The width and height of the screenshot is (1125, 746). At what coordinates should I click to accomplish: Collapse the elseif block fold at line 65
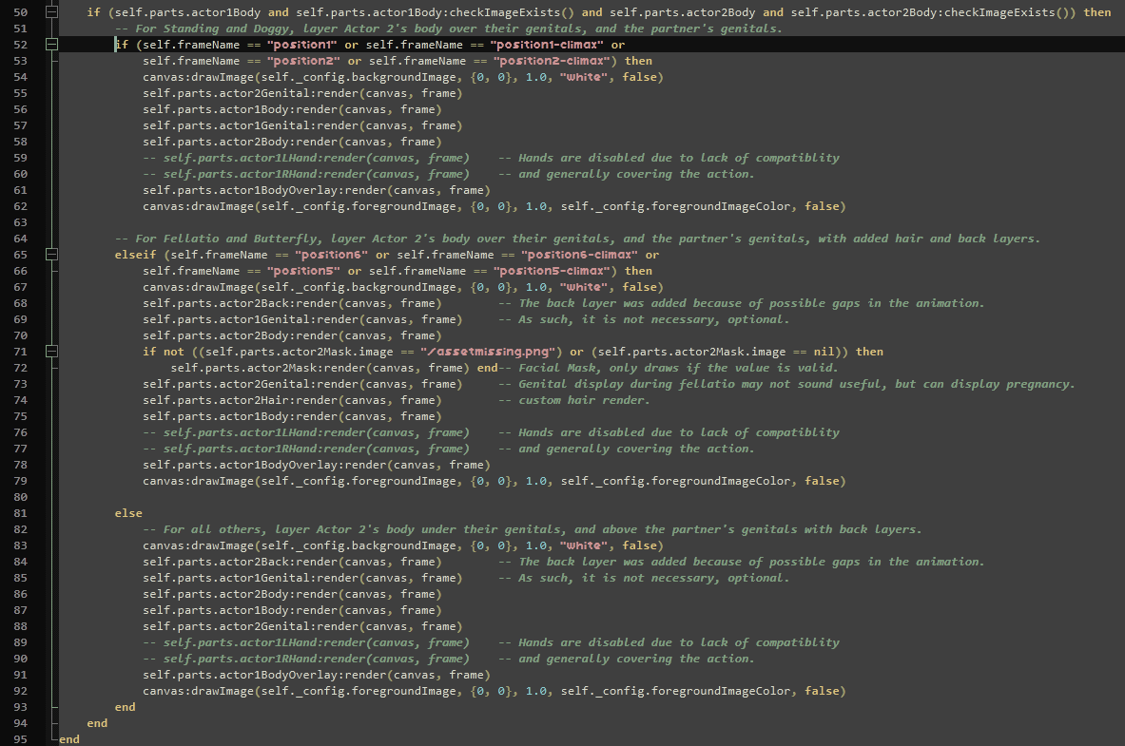pyautogui.click(x=51, y=254)
